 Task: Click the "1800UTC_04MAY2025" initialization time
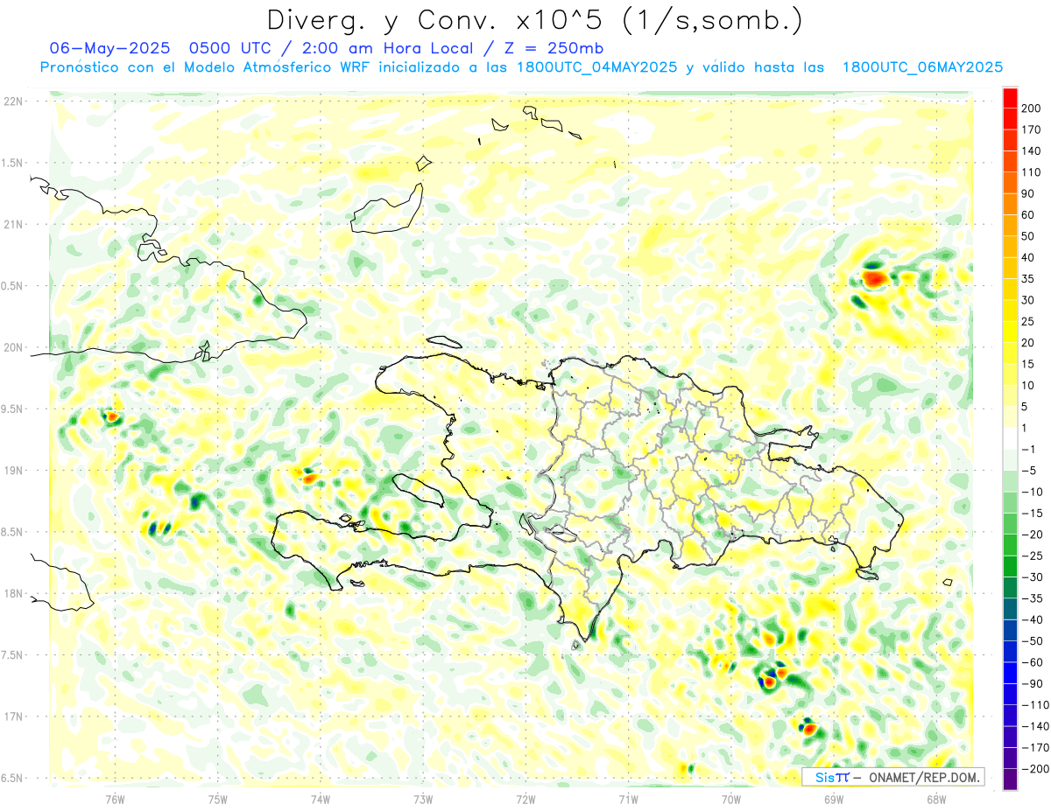pos(597,67)
